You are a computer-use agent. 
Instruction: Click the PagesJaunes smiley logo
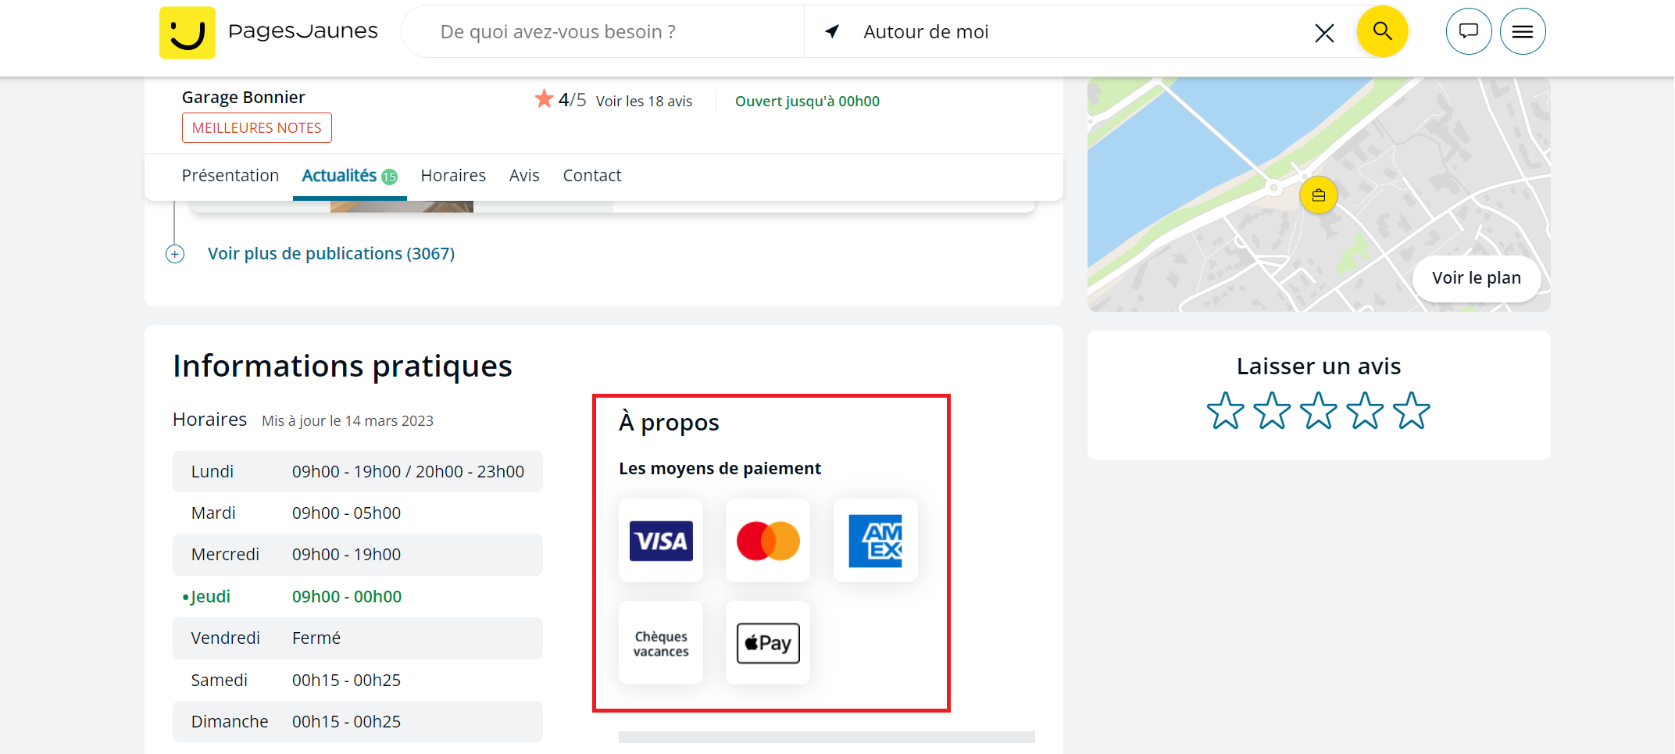(x=187, y=33)
